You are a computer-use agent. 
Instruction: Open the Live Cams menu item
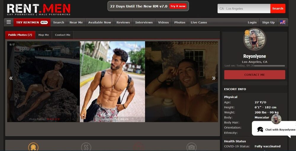[199, 22]
